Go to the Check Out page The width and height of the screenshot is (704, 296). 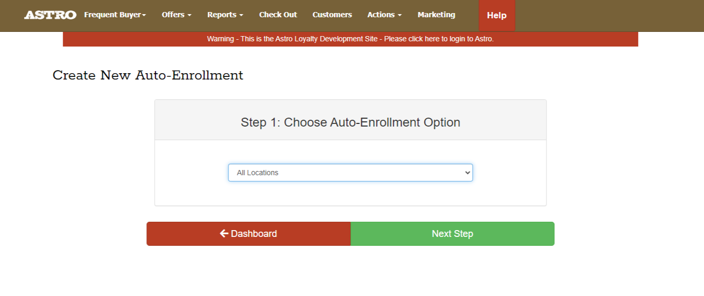pos(278,15)
